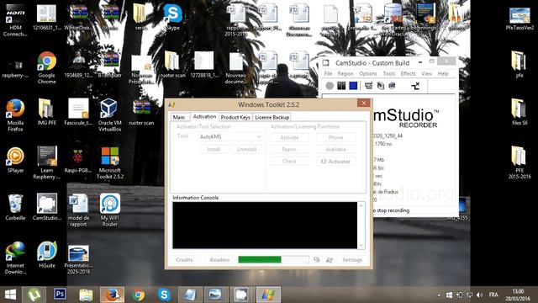Open CamStudio Help menu
The height and width of the screenshot is (303, 538).
point(443,73)
